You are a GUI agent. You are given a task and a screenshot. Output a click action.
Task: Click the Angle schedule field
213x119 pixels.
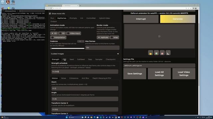85,99
